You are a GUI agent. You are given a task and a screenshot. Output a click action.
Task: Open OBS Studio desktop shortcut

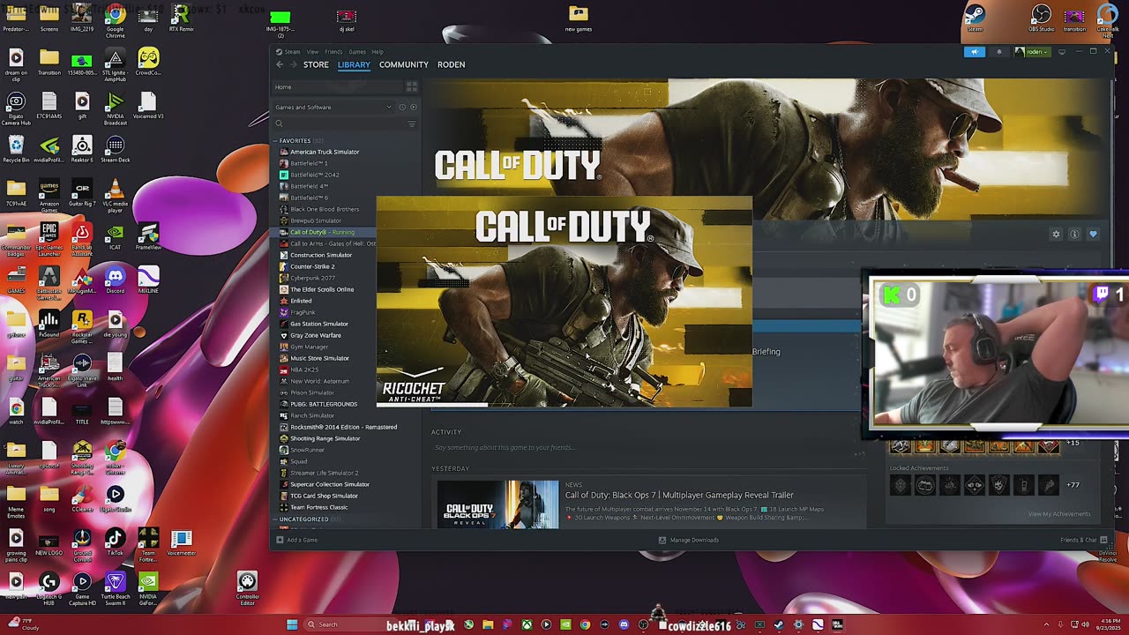pos(1042,19)
